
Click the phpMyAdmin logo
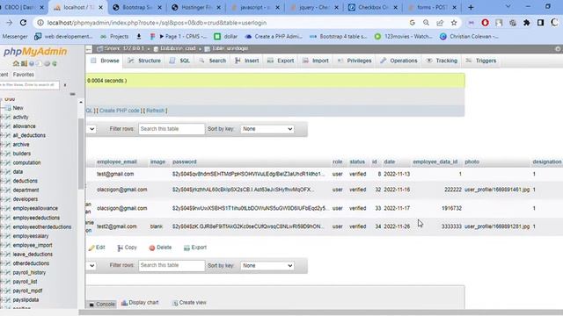point(35,52)
